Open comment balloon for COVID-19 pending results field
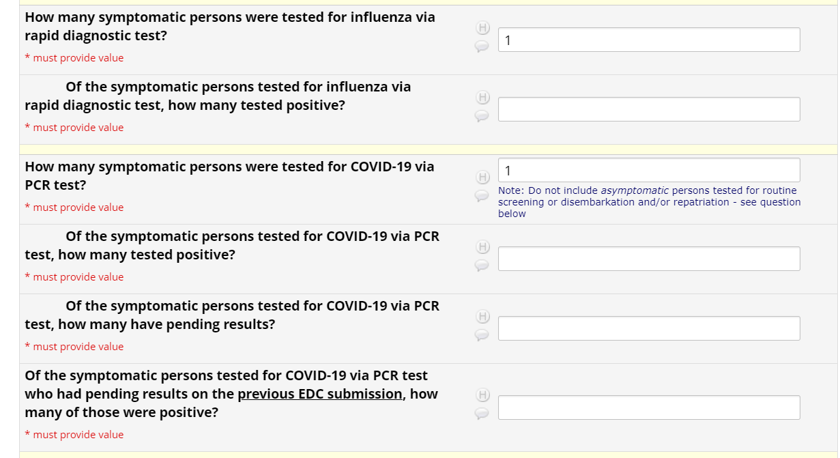This screenshot has width=840, height=458. click(482, 334)
